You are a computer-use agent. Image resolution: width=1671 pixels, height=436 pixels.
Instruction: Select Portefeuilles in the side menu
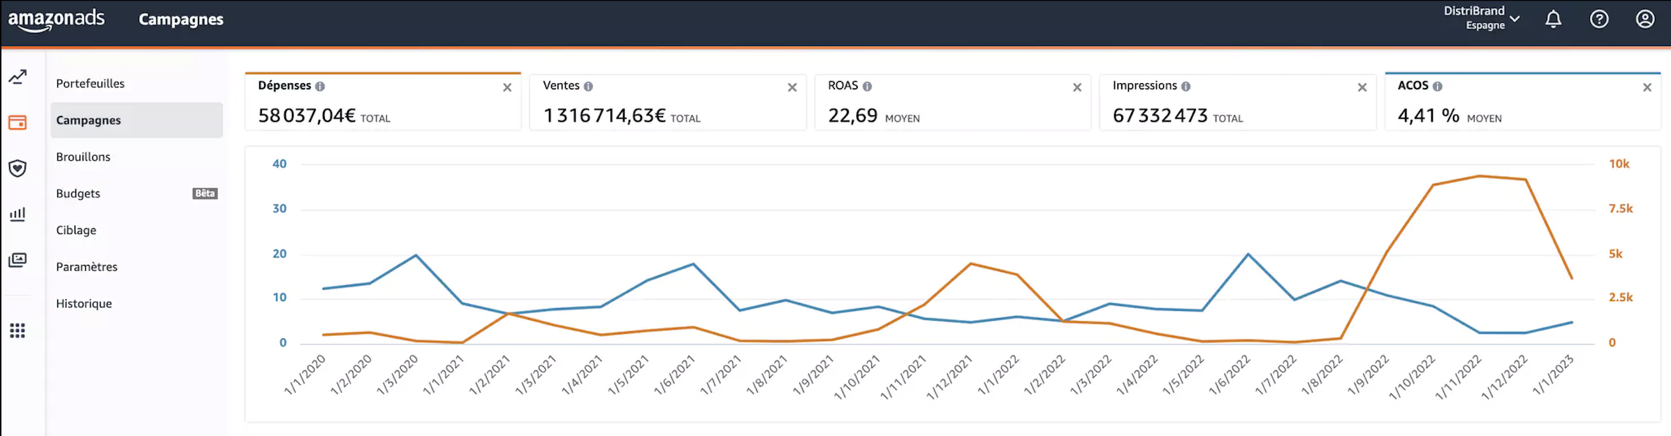[90, 84]
